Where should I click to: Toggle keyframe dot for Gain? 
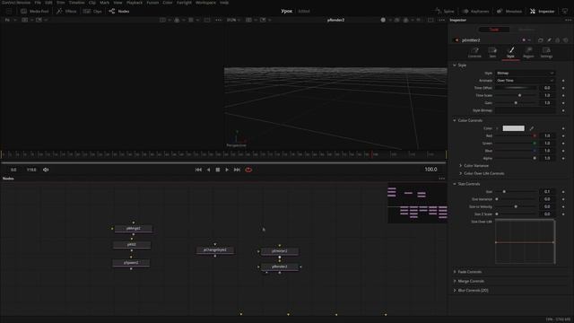click(563, 103)
